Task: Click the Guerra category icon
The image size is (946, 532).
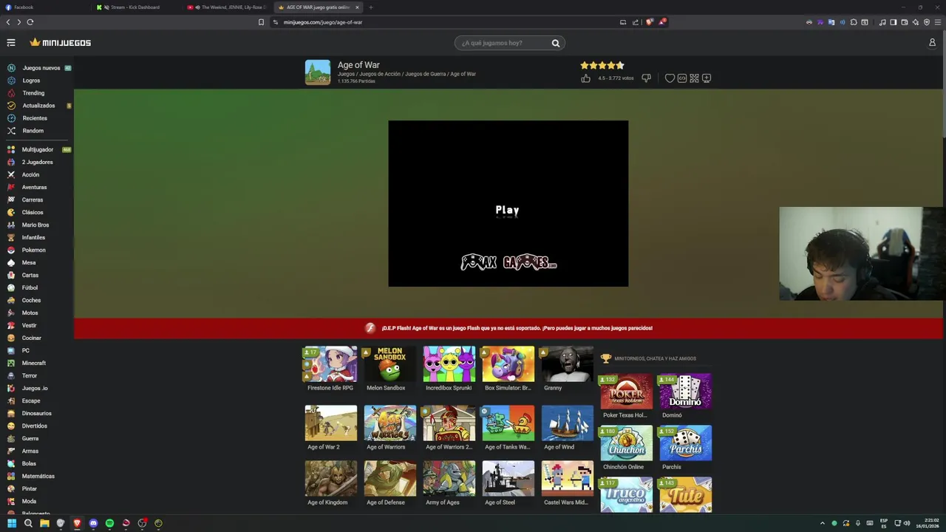Action: tap(11, 438)
